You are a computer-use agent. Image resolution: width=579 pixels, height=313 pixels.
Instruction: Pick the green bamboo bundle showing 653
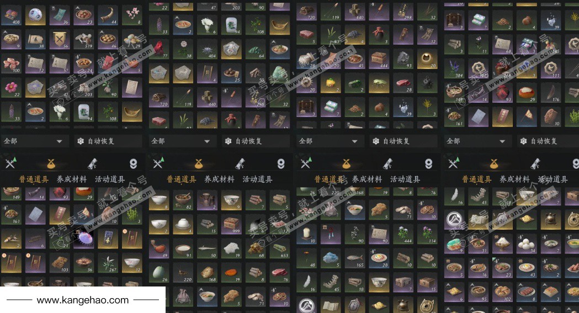279,248
